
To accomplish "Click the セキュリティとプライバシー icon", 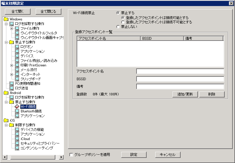I will tap(17, 143).
